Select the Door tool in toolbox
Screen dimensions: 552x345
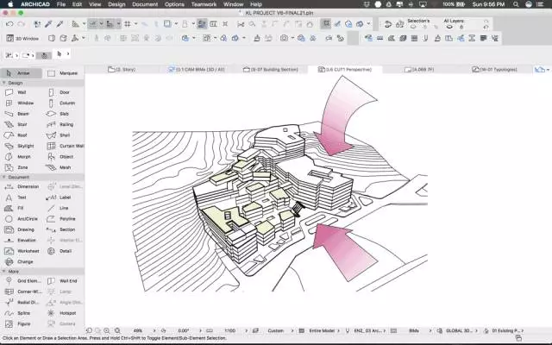click(64, 91)
